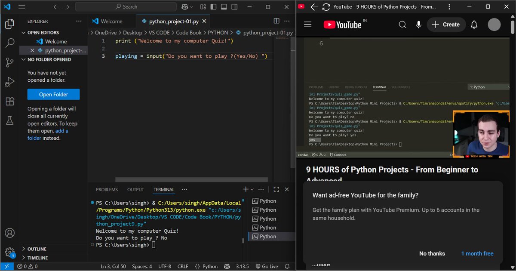516x271 pixels.
Task: Maximize the terminal panel size
Action: (x=276, y=189)
